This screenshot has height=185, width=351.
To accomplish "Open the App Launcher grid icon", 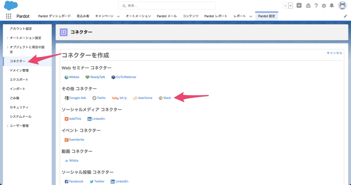I will click(x=9, y=16).
